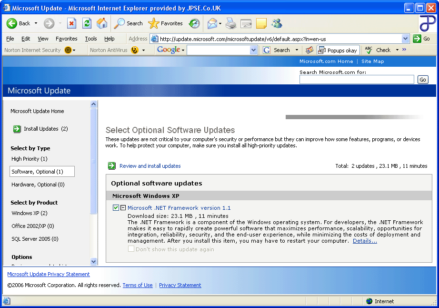
Task: Open the Details... link
Action: tap(365, 241)
